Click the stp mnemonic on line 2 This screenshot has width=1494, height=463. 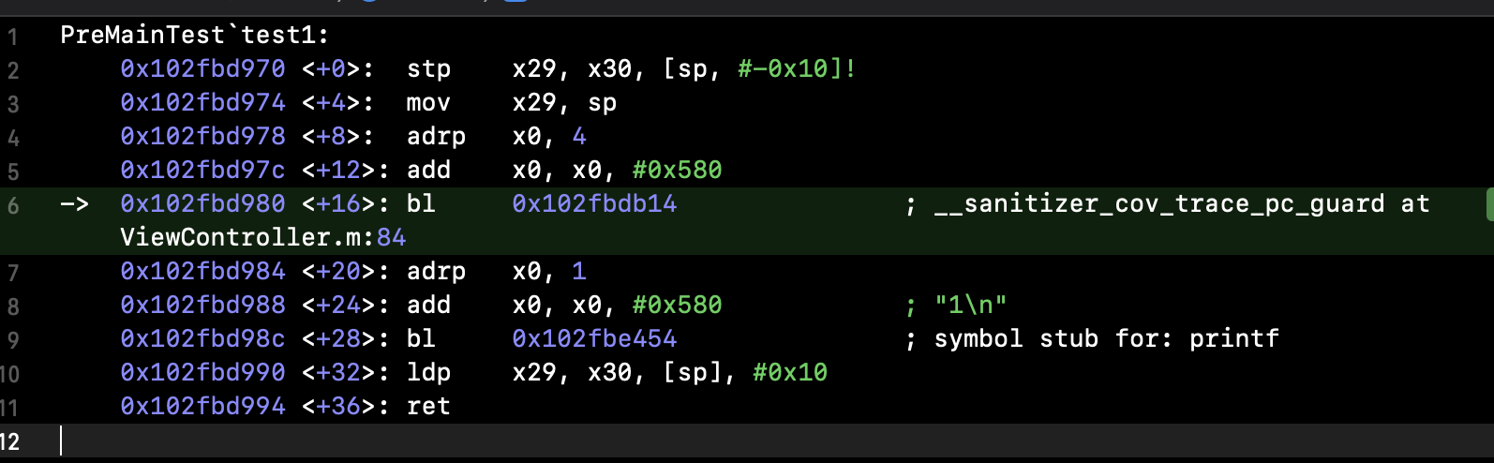coord(428,69)
